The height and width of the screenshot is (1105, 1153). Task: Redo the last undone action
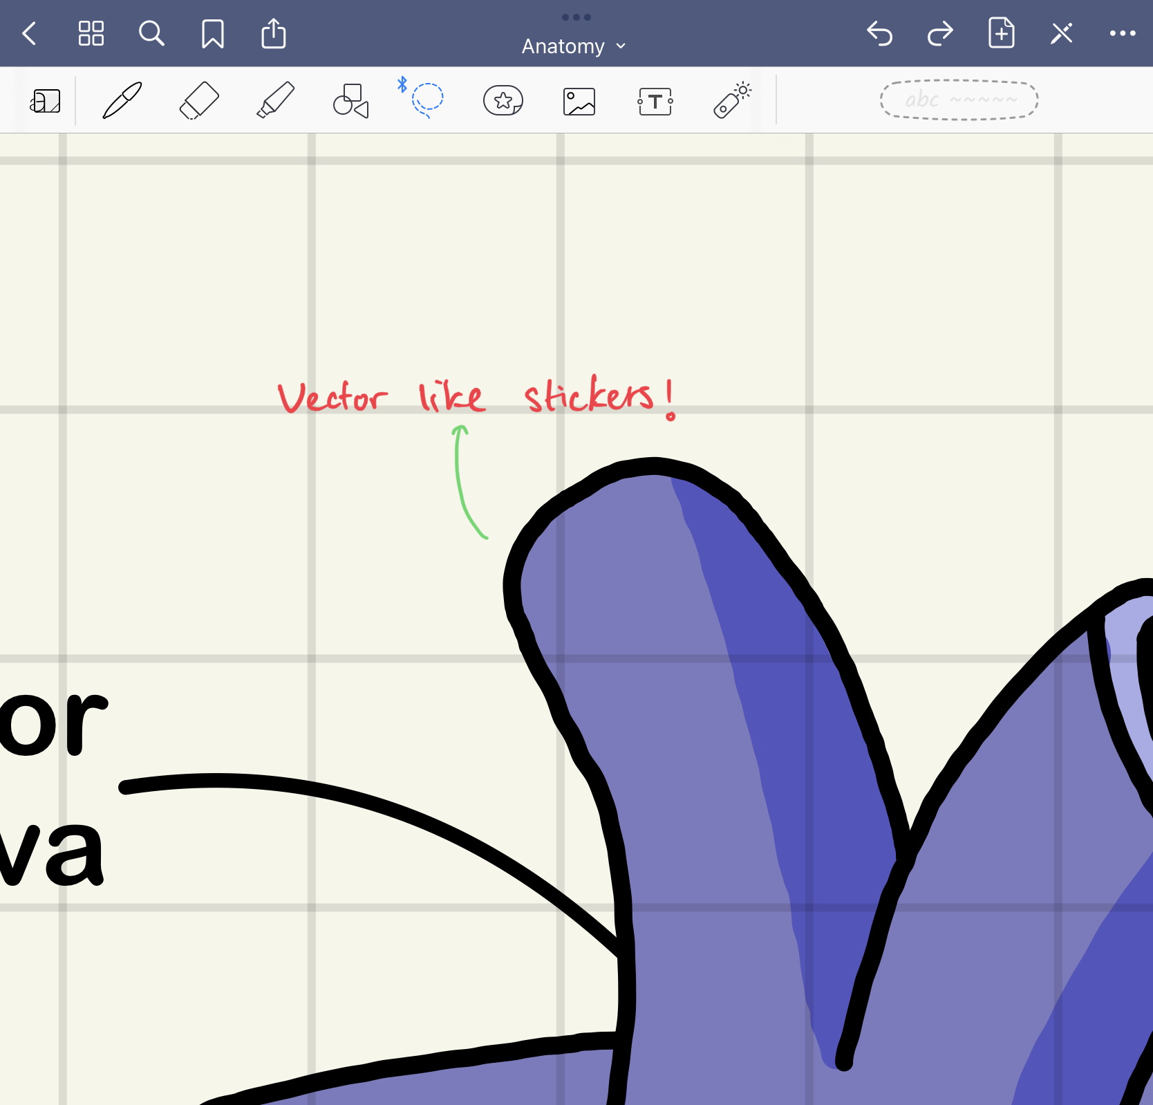coord(940,33)
